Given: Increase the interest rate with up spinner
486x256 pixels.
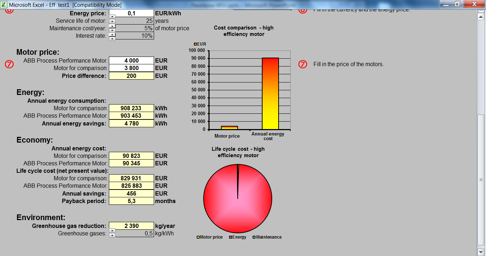Looking at the screenshot, I should pos(112,34).
